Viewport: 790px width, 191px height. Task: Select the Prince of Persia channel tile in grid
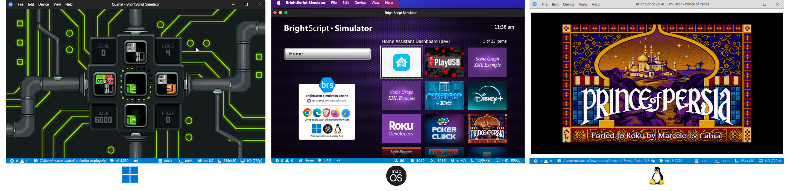[487, 129]
